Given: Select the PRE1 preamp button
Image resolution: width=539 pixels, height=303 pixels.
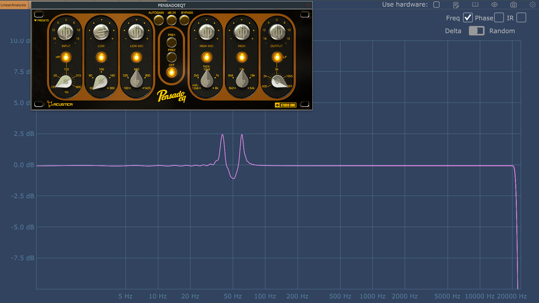Looking at the screenshot, I should click(x=171, y=42).
